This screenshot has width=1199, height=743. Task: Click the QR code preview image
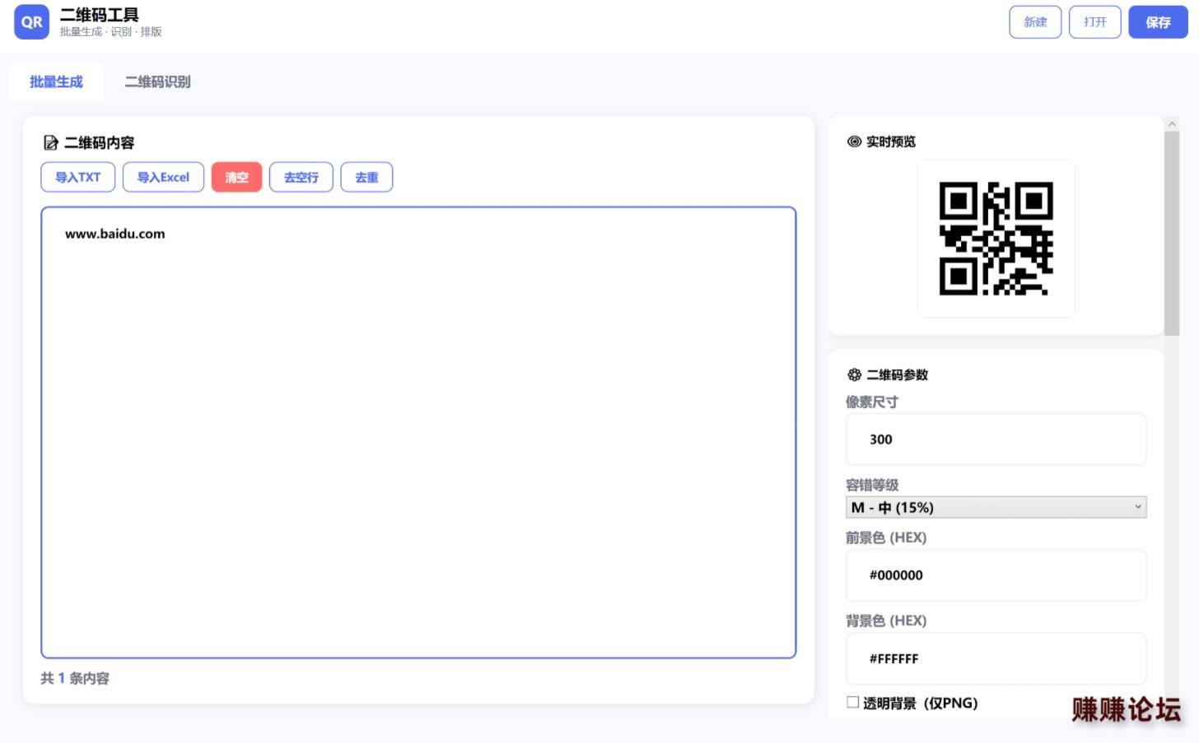pos(996,239)
